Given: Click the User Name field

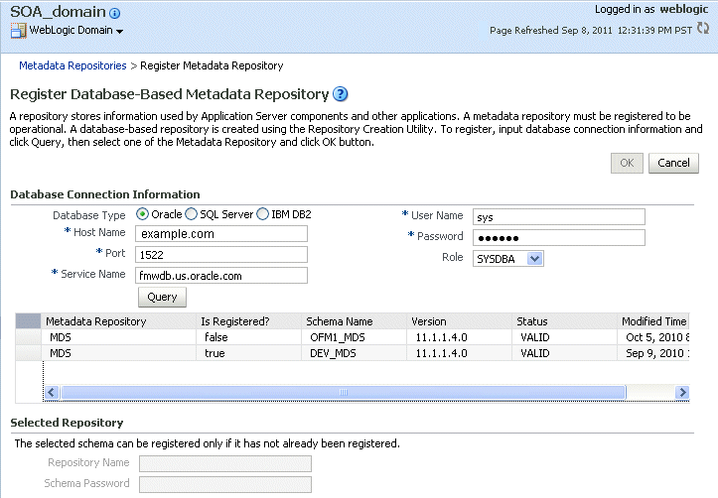Looking at the screenshot, I should (x=559, y=217).
